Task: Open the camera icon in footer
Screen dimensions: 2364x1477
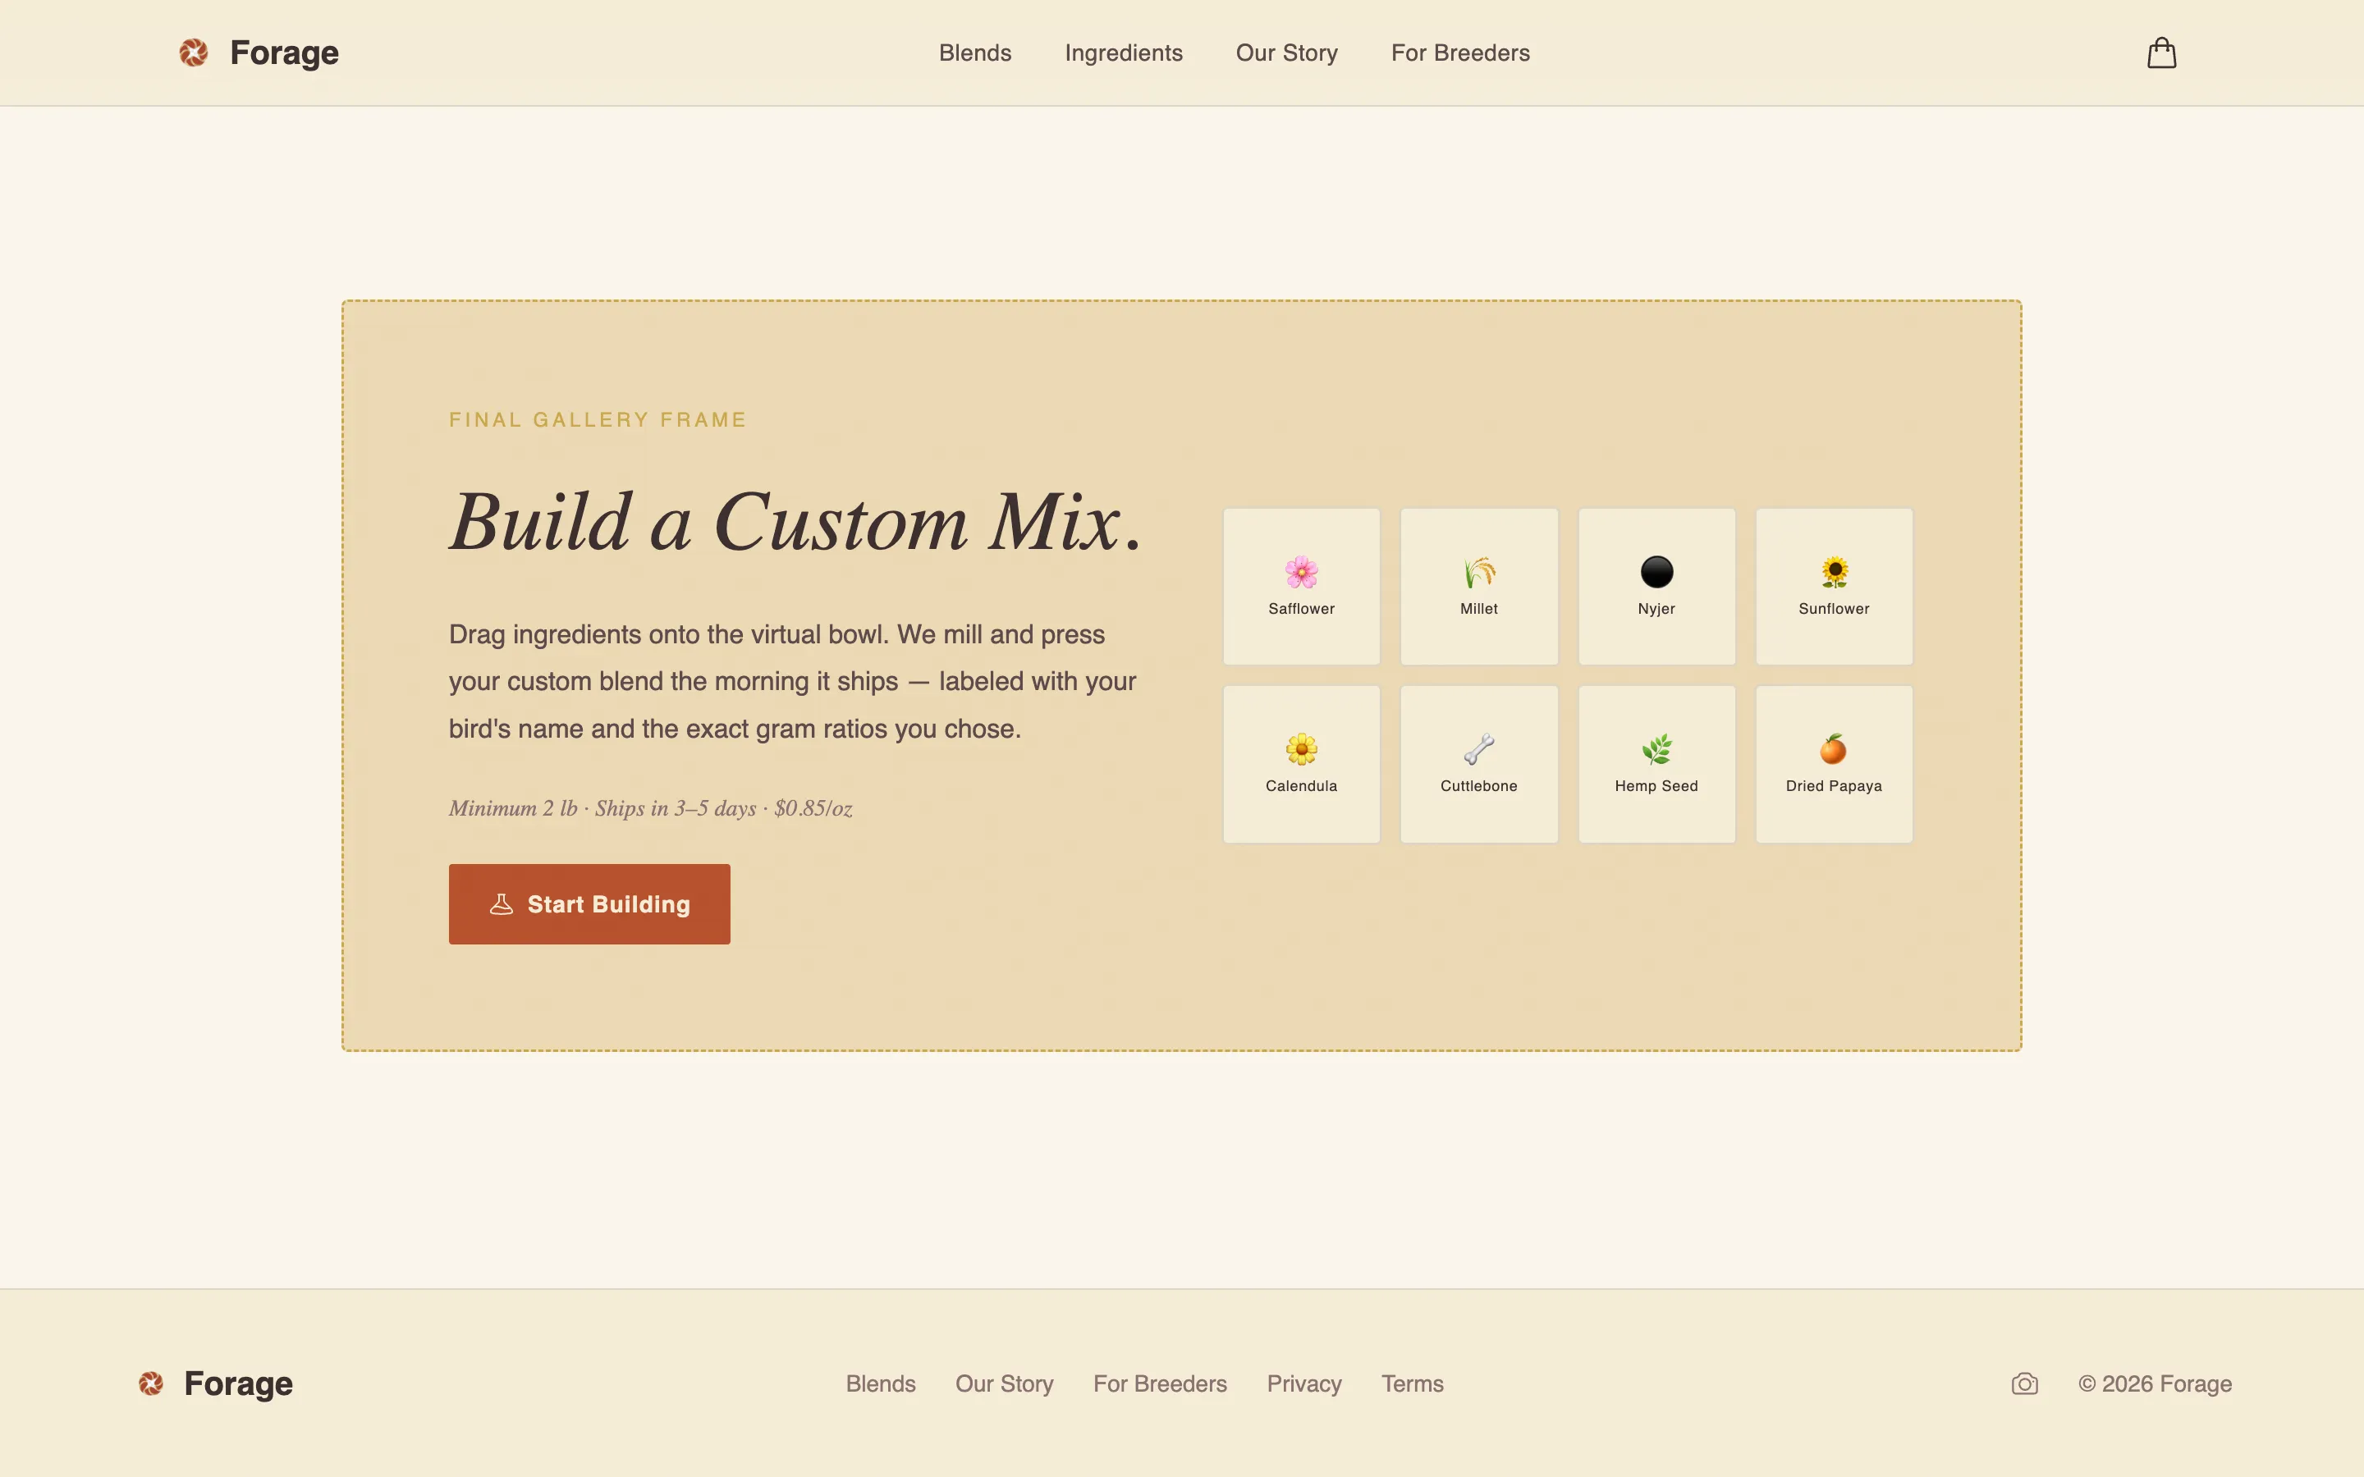Action: [x=2024, y=1383]
